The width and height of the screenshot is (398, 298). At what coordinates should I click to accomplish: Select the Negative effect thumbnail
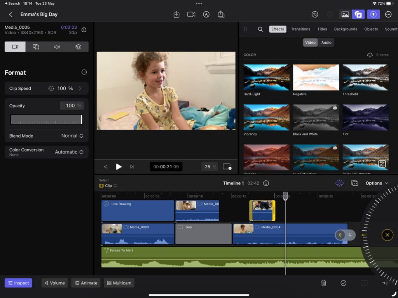click(x=316, y=77)
